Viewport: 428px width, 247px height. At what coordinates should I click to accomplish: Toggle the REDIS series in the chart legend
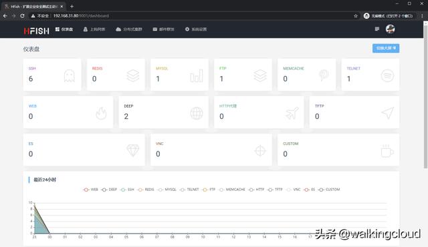[146, 190]
